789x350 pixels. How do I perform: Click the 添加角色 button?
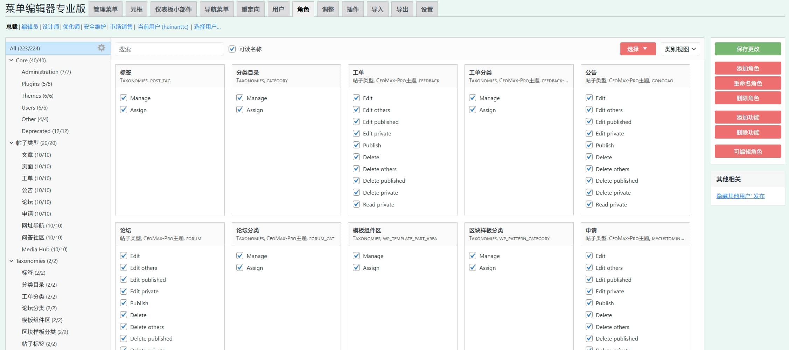(748, 68)
